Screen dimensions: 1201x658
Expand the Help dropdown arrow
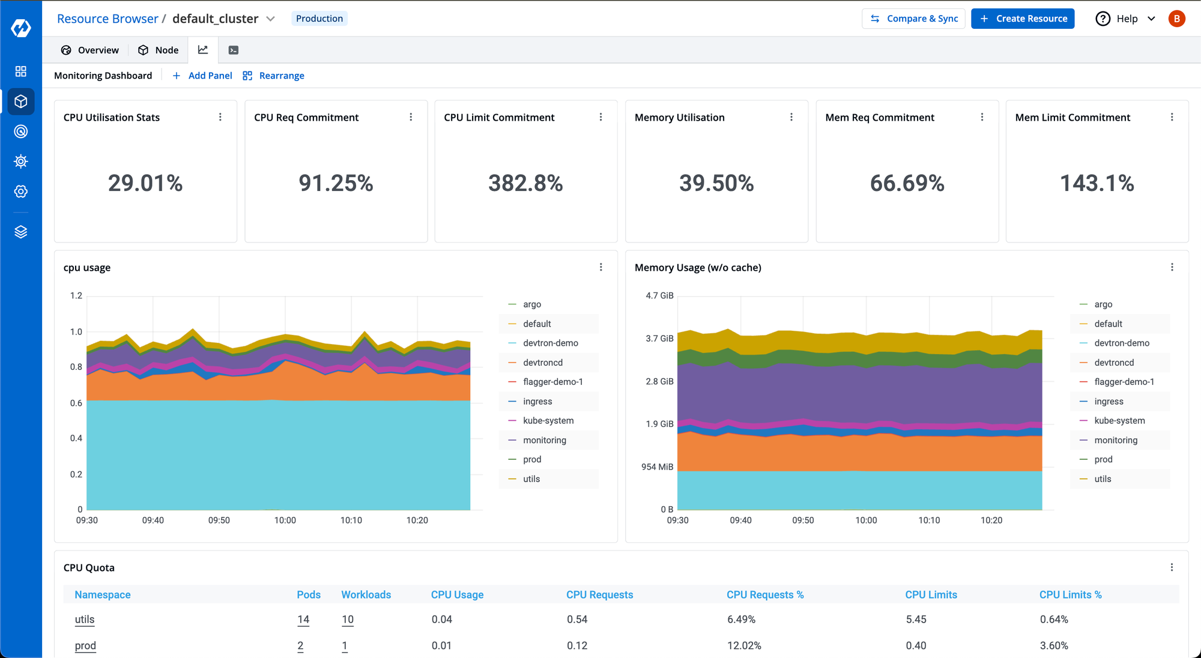tap(1151, 19)
